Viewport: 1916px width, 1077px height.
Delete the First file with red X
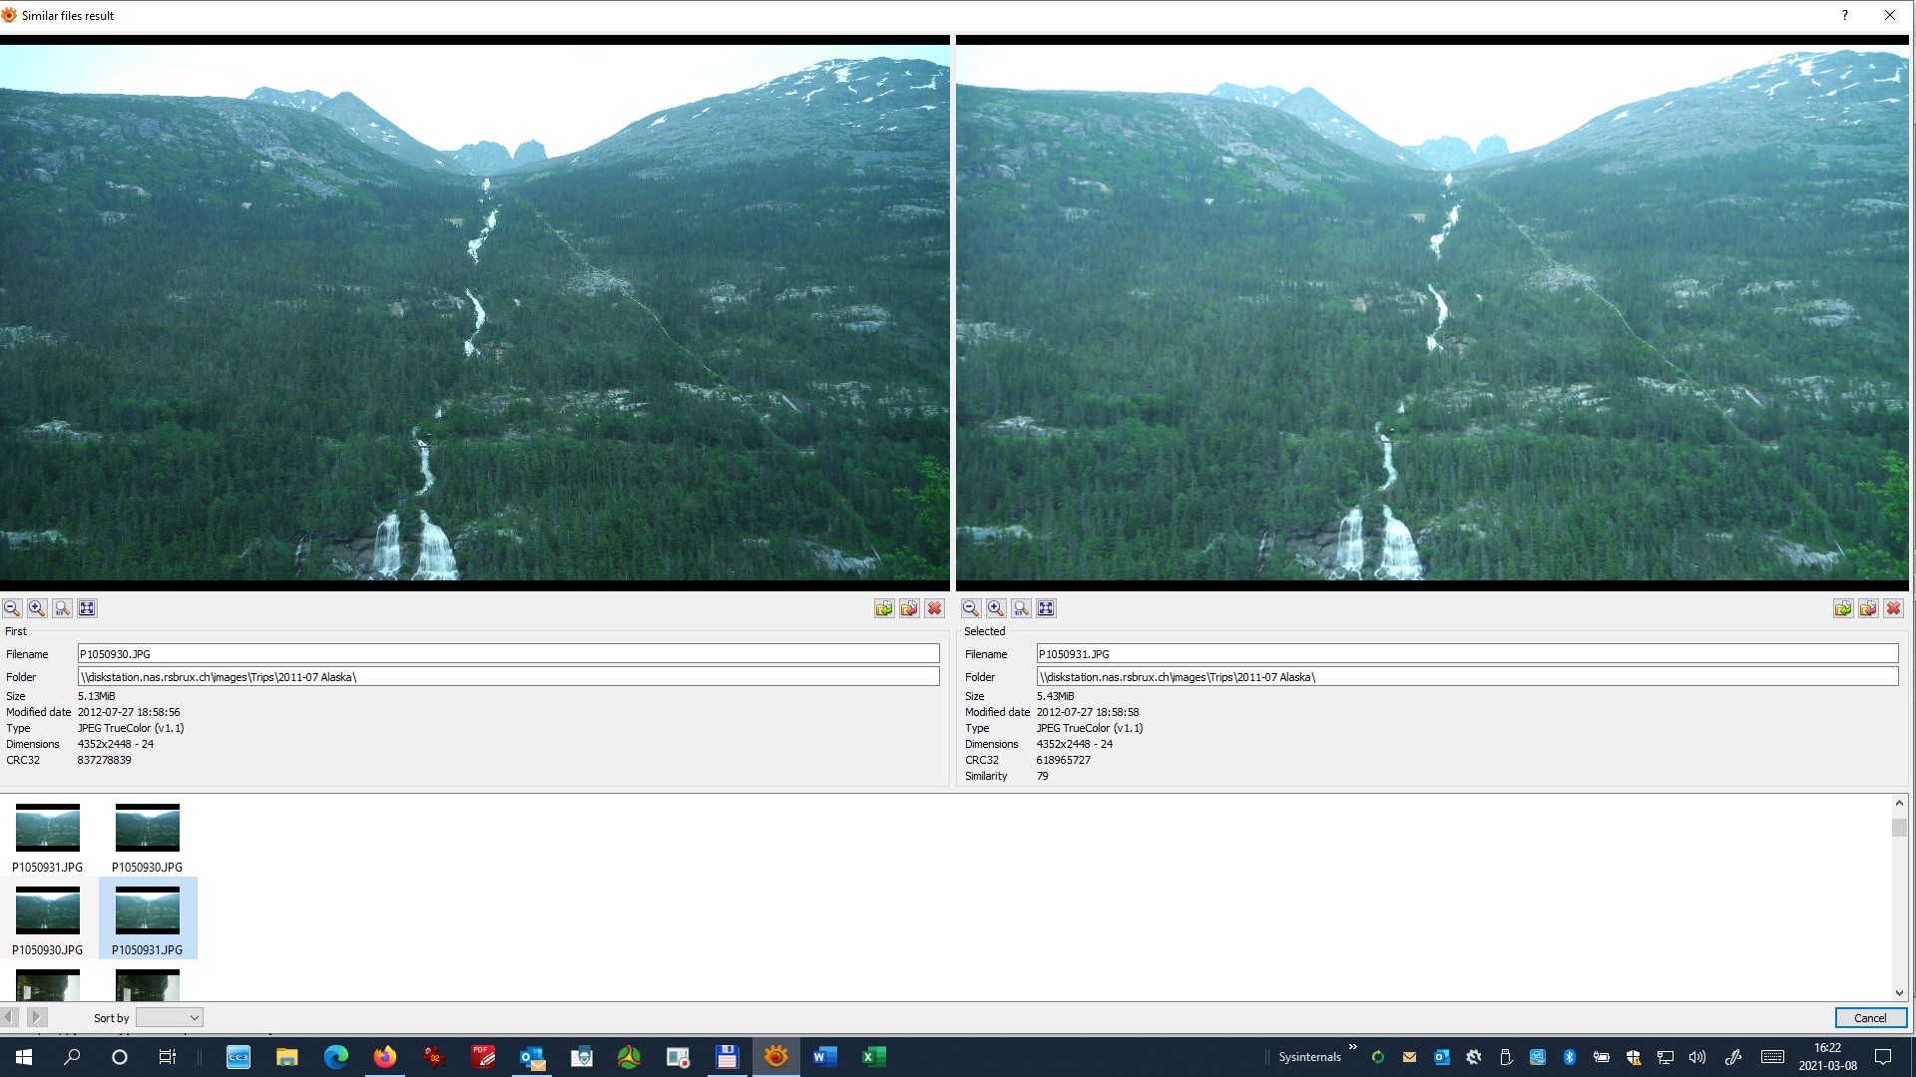(934, 608)
